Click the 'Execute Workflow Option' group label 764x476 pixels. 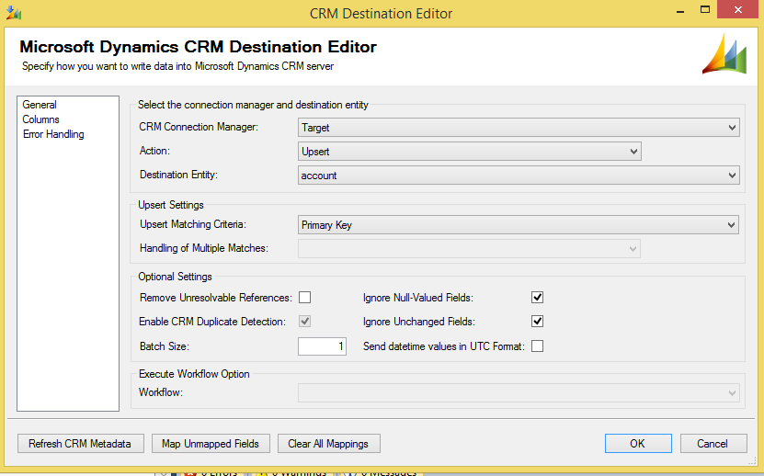click(x=194, y=374)
